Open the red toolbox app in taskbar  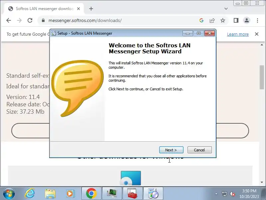[x=132, y=194]
